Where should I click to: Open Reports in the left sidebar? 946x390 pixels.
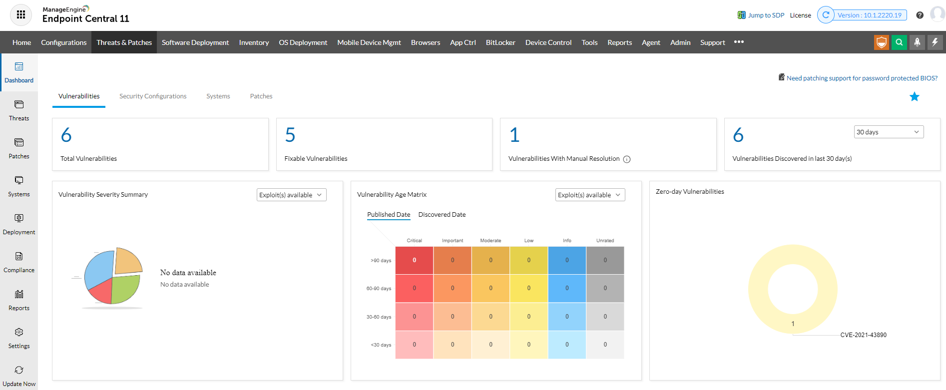tap(19, 300)
